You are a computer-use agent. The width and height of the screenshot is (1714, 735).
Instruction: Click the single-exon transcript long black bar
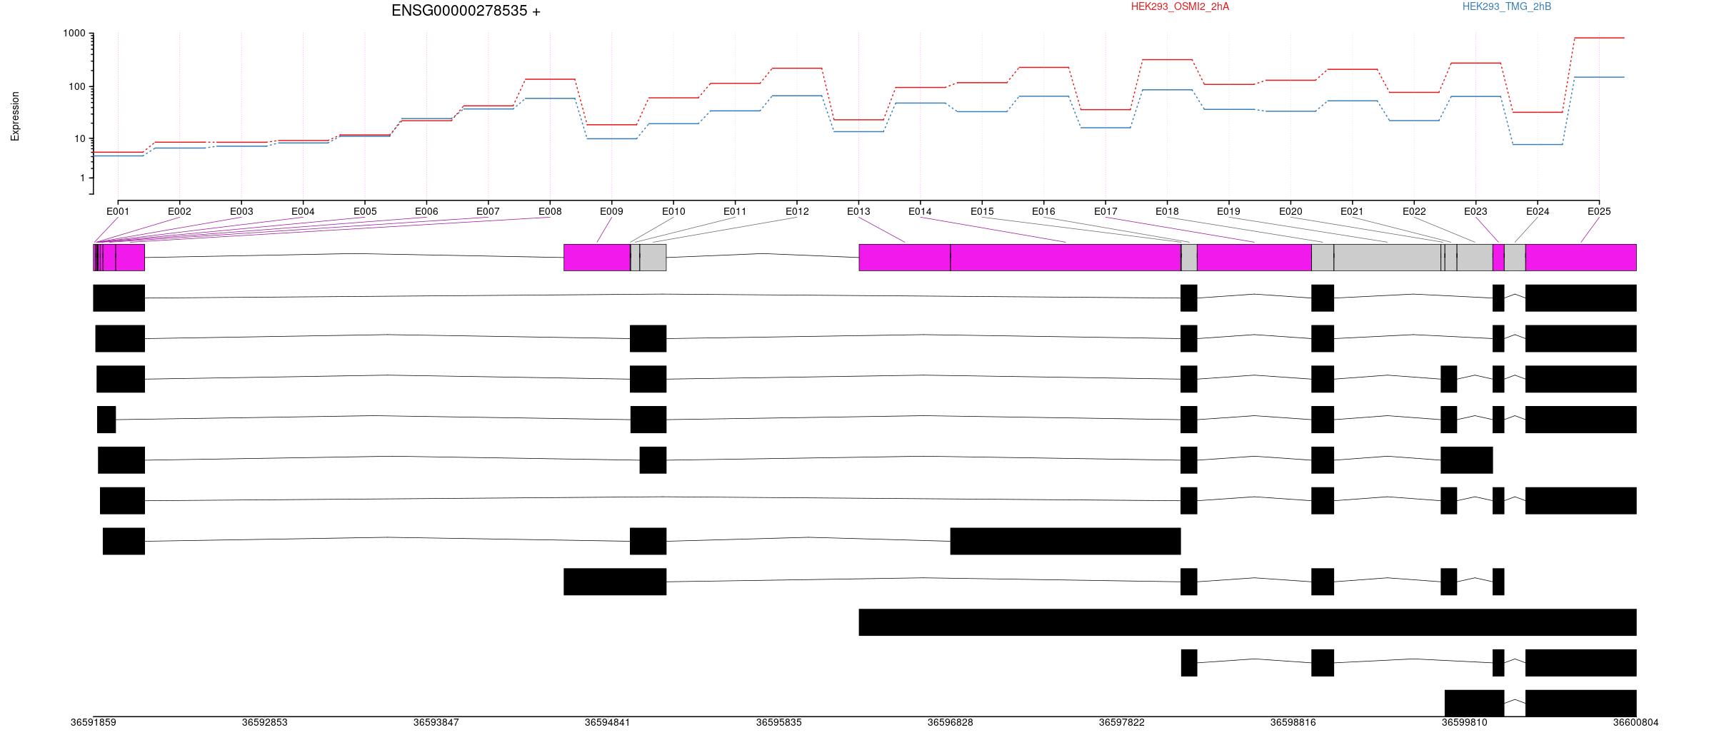pos(1248,622)
